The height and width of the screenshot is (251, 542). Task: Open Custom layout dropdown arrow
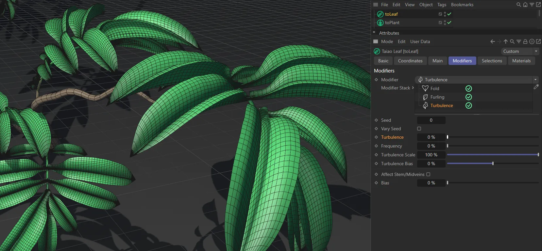coord(536,51)
